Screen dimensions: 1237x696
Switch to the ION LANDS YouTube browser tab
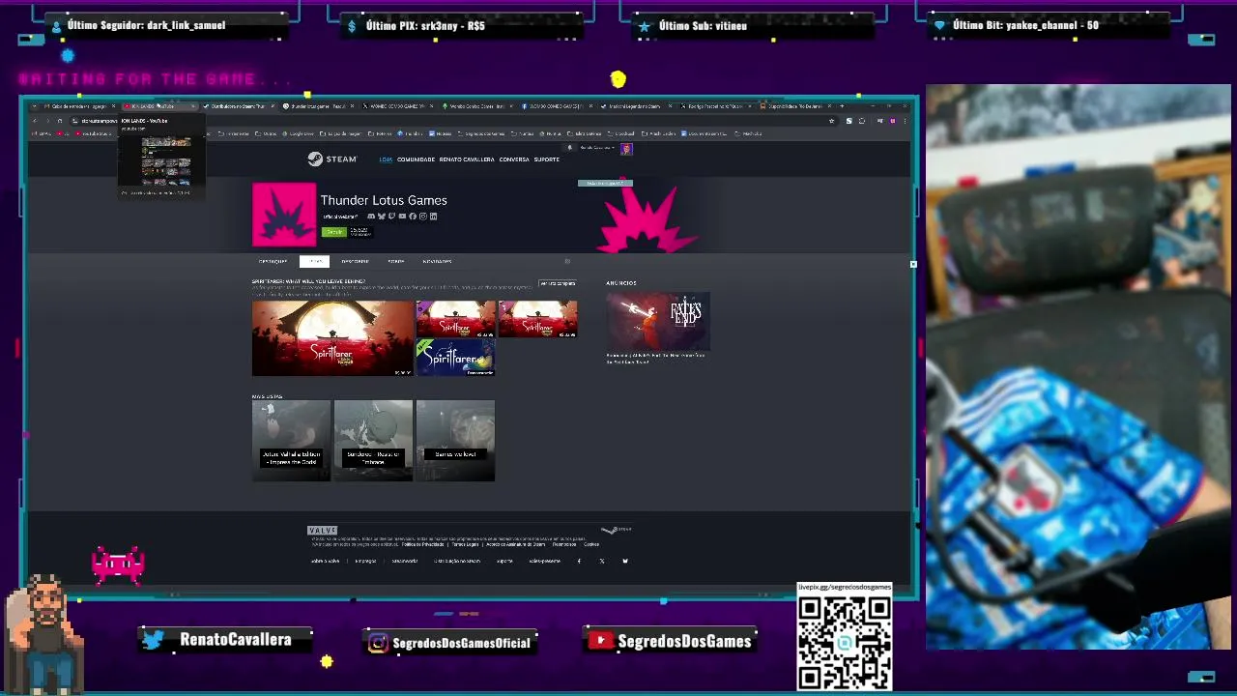(x=159, y=106)
